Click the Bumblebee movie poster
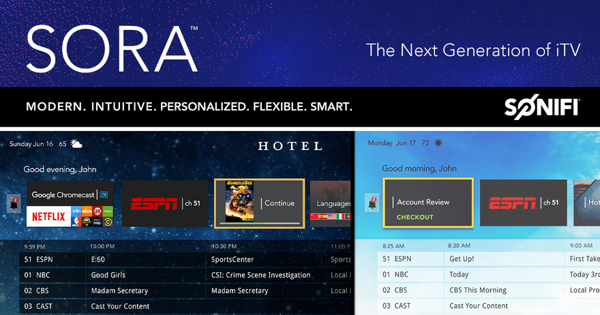Image resolution: width=600 pixels, height=315 pixels. (239, 201)
